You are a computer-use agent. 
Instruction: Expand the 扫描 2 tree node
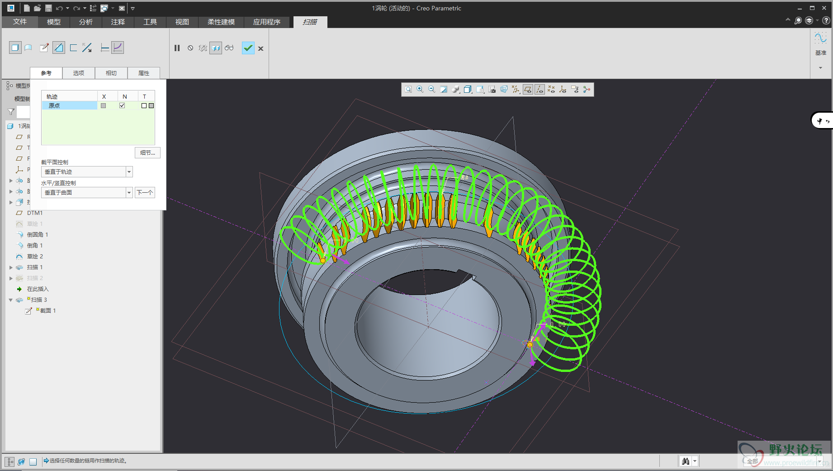click(x=11, y=278)
